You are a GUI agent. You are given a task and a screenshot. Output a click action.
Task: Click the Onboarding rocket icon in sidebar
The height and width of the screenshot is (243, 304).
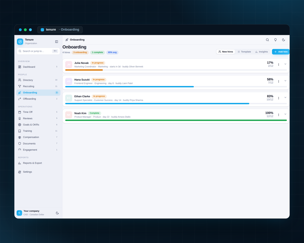coord(20,93)
